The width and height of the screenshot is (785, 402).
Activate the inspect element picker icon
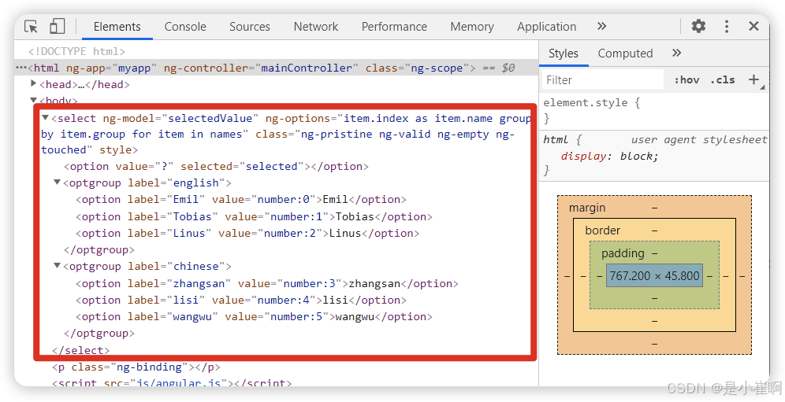pos(31,27)
